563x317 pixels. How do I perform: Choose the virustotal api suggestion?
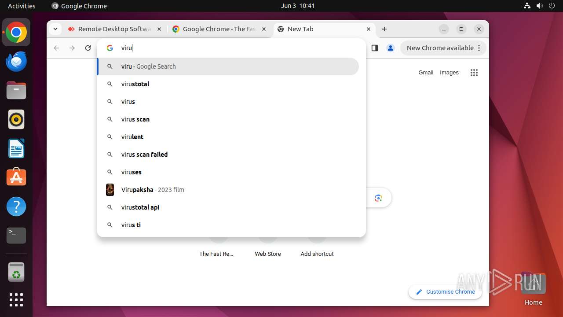(228, 207)
